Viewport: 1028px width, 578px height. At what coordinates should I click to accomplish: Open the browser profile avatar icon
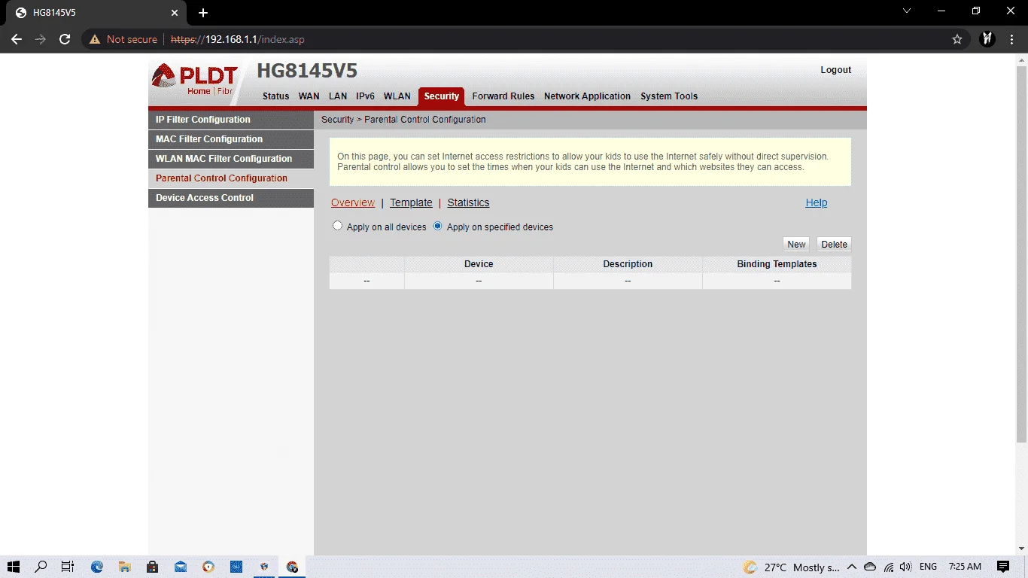(987, 39)
